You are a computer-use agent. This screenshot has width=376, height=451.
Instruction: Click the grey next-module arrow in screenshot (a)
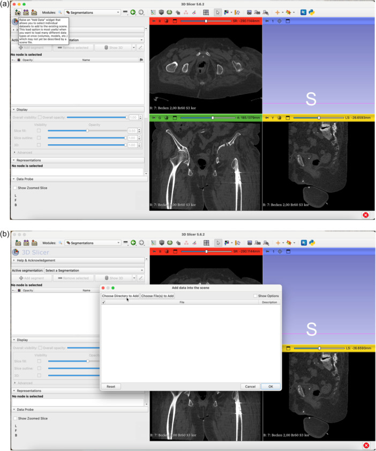tap(141, 12)
